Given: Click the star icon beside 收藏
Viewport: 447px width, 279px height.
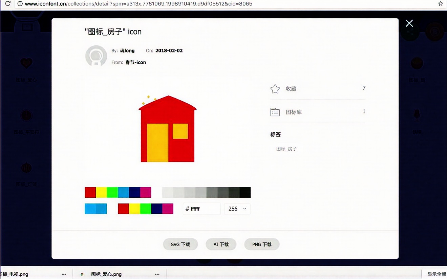Looking at the screenshot, I should 275,89.
